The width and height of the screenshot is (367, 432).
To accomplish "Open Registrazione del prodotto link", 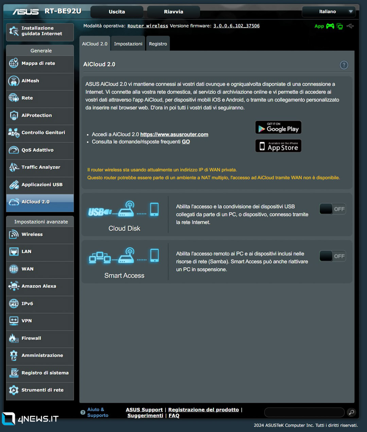I will 204,410.
